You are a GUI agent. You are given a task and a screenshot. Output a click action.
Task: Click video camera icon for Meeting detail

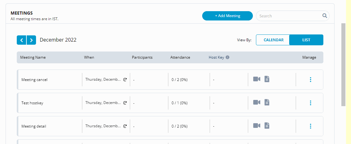(257, 126)
